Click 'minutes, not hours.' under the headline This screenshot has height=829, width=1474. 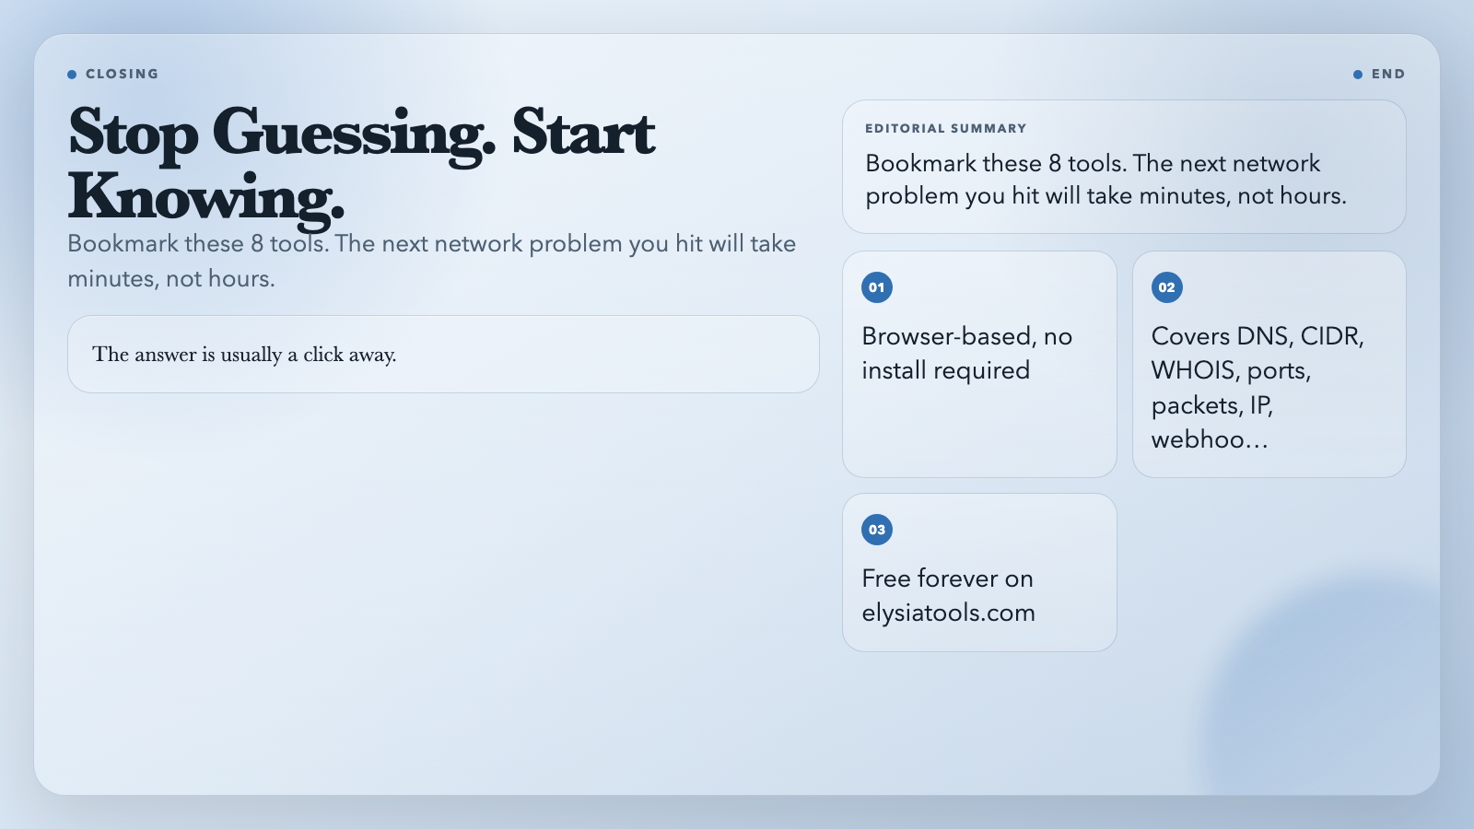click(x=171, y=278)
